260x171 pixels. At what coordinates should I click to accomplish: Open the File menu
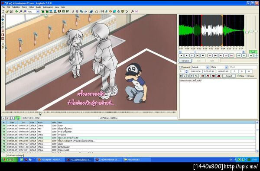(x=3, y=7)
